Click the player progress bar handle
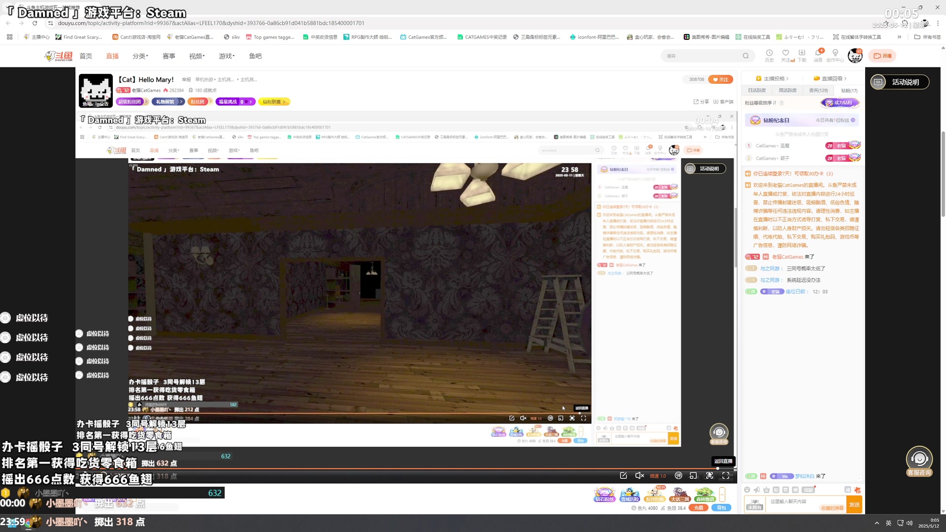The width and height of the screenshot is (946, 532). pos(717,468)
